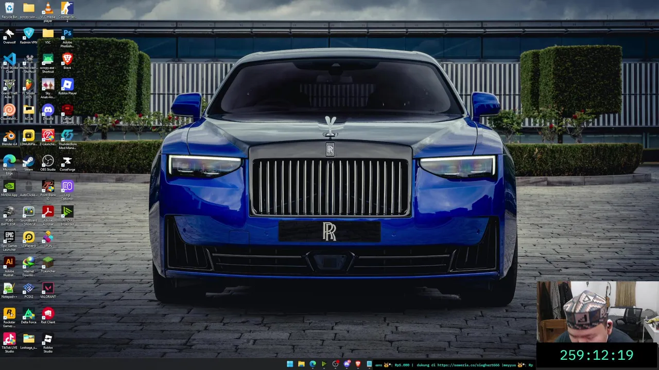Open Epic Games Launcher shortcut
The width and height of the screenshot is (659, 370).
[x=9, y=240]
